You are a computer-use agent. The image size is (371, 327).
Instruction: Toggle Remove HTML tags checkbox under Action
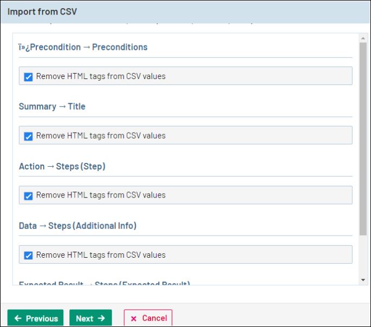(x=29, y=196)
